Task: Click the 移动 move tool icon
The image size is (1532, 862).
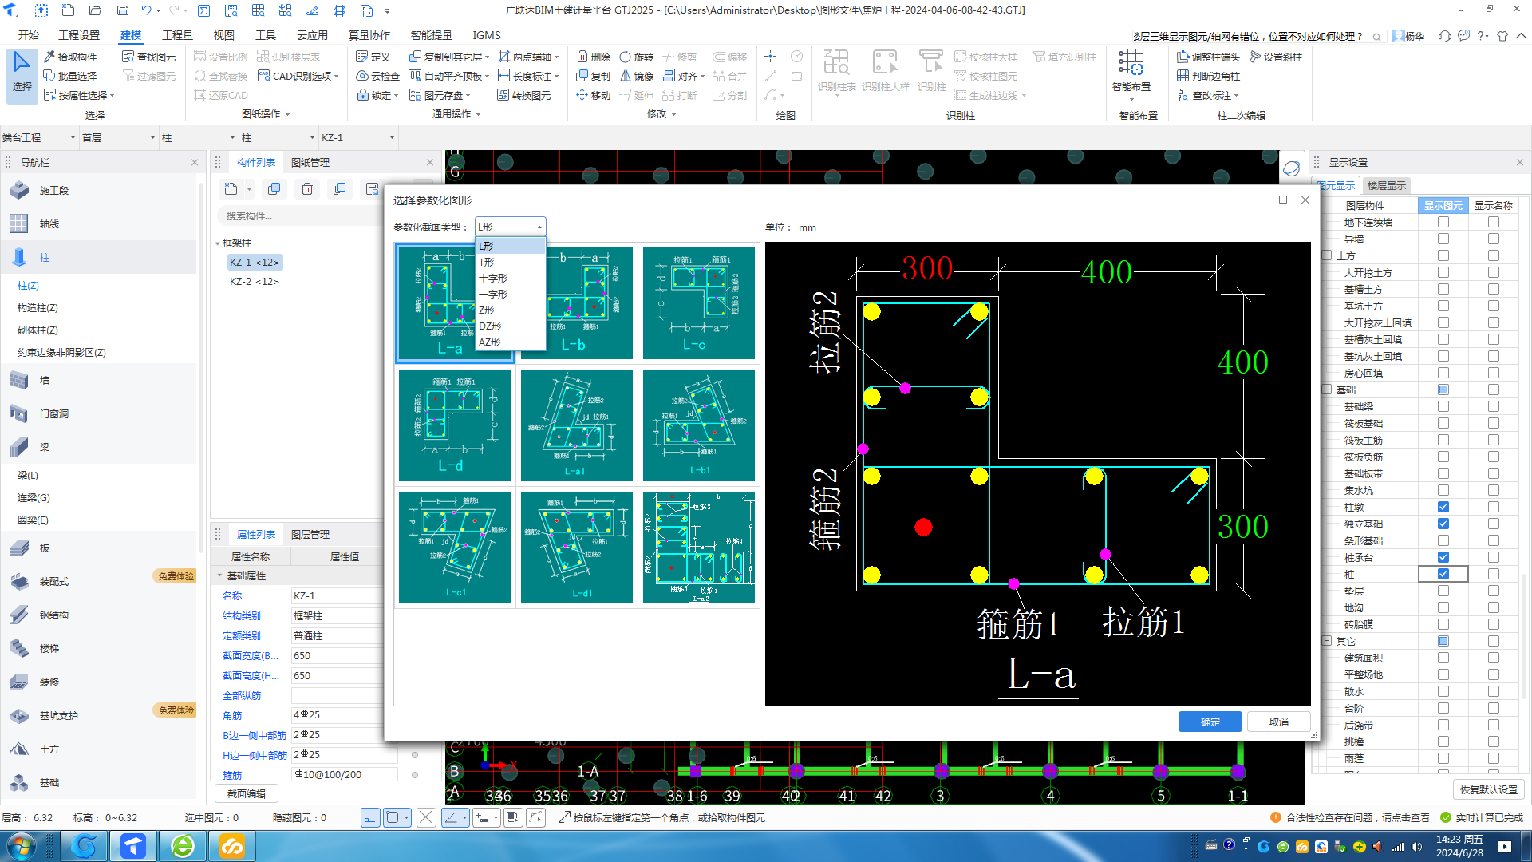Action: [582, 95]
